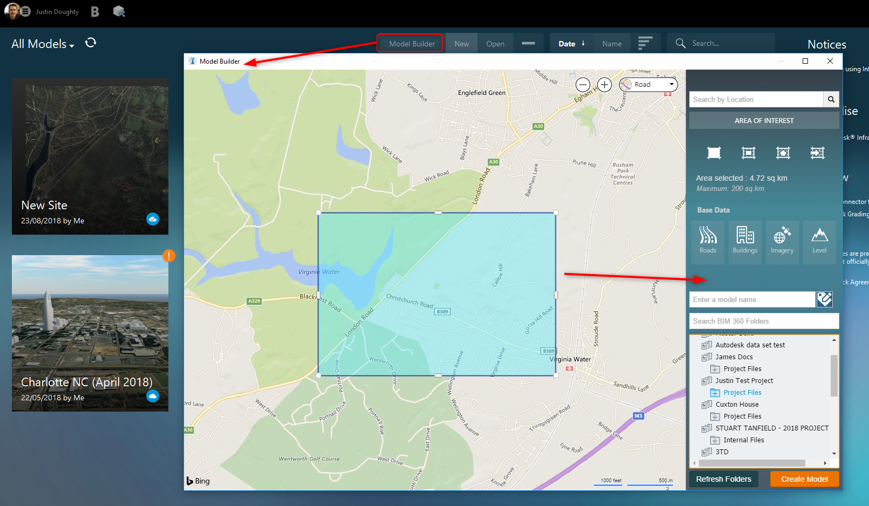Viewport: 869px width, 506px height.
Task: Select the James Docs project
Action: tap(734, 357)
